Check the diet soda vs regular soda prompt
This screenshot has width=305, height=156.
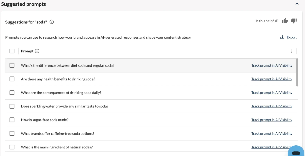tap(12, 65)
